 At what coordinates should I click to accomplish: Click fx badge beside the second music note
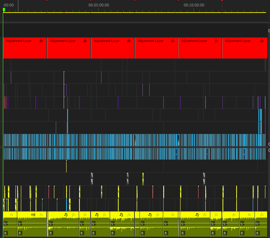(x=105, y=215)
